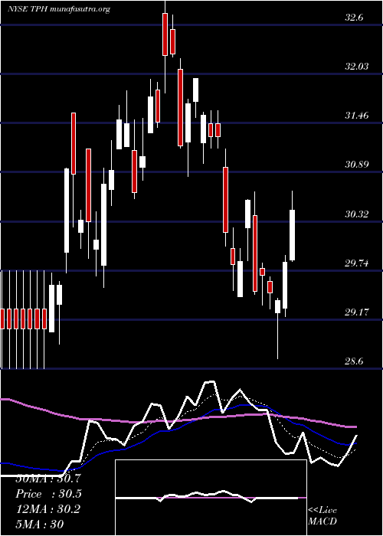383x536 pixels.
Task: Select the 28.6 price axis label
Action: click(x=354, y=361)
